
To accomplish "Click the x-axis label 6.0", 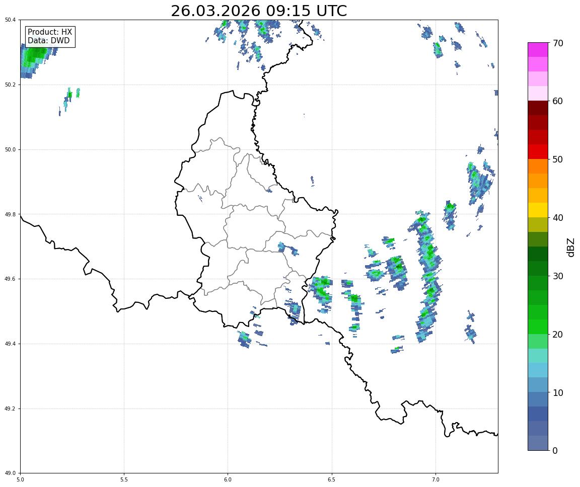I will [228, 479].
